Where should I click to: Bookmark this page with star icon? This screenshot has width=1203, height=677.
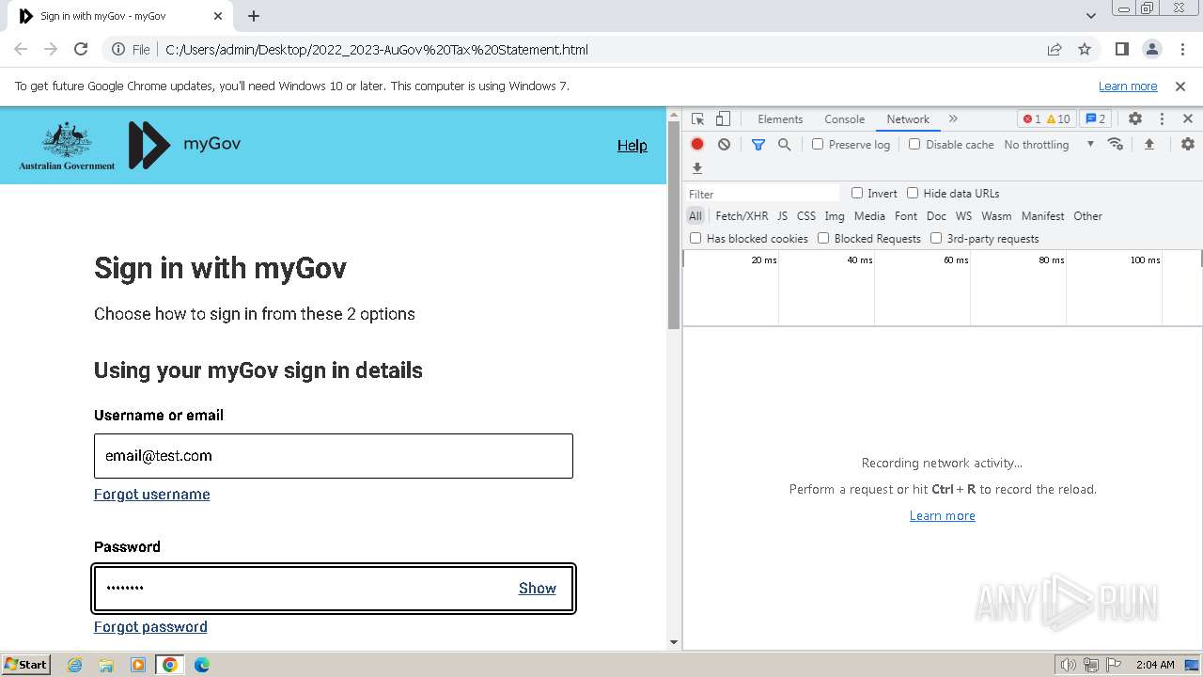click(x=1085, y=49)
